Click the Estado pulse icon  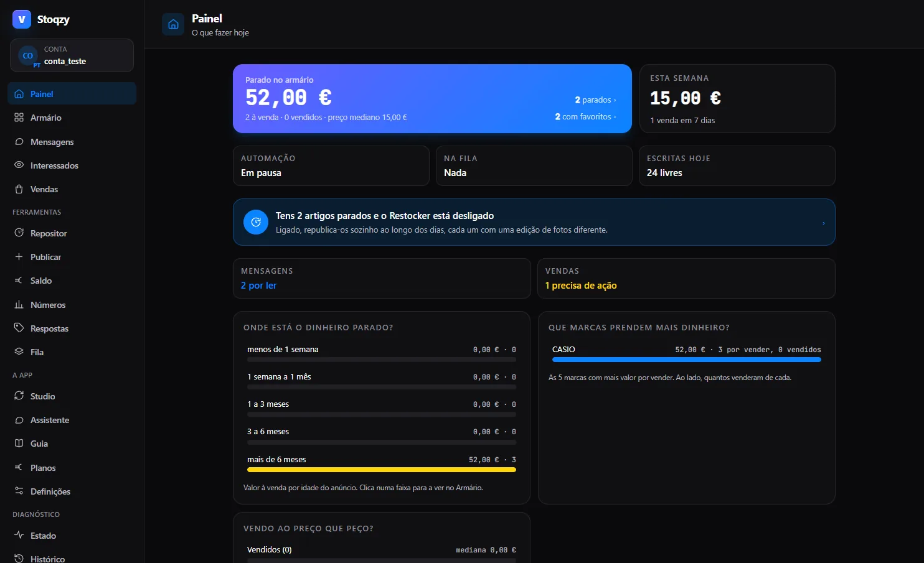[x=19, y=536]
